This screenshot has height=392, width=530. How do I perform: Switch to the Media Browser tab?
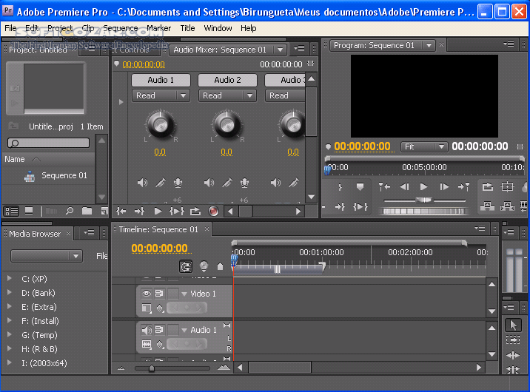[36, 234]
